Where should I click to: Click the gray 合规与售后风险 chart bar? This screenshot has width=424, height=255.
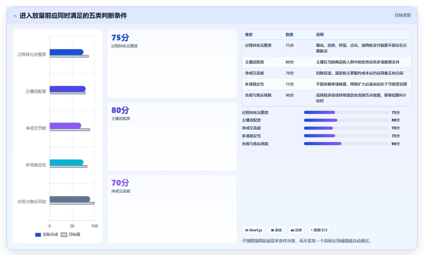click(x=70, y=199)
